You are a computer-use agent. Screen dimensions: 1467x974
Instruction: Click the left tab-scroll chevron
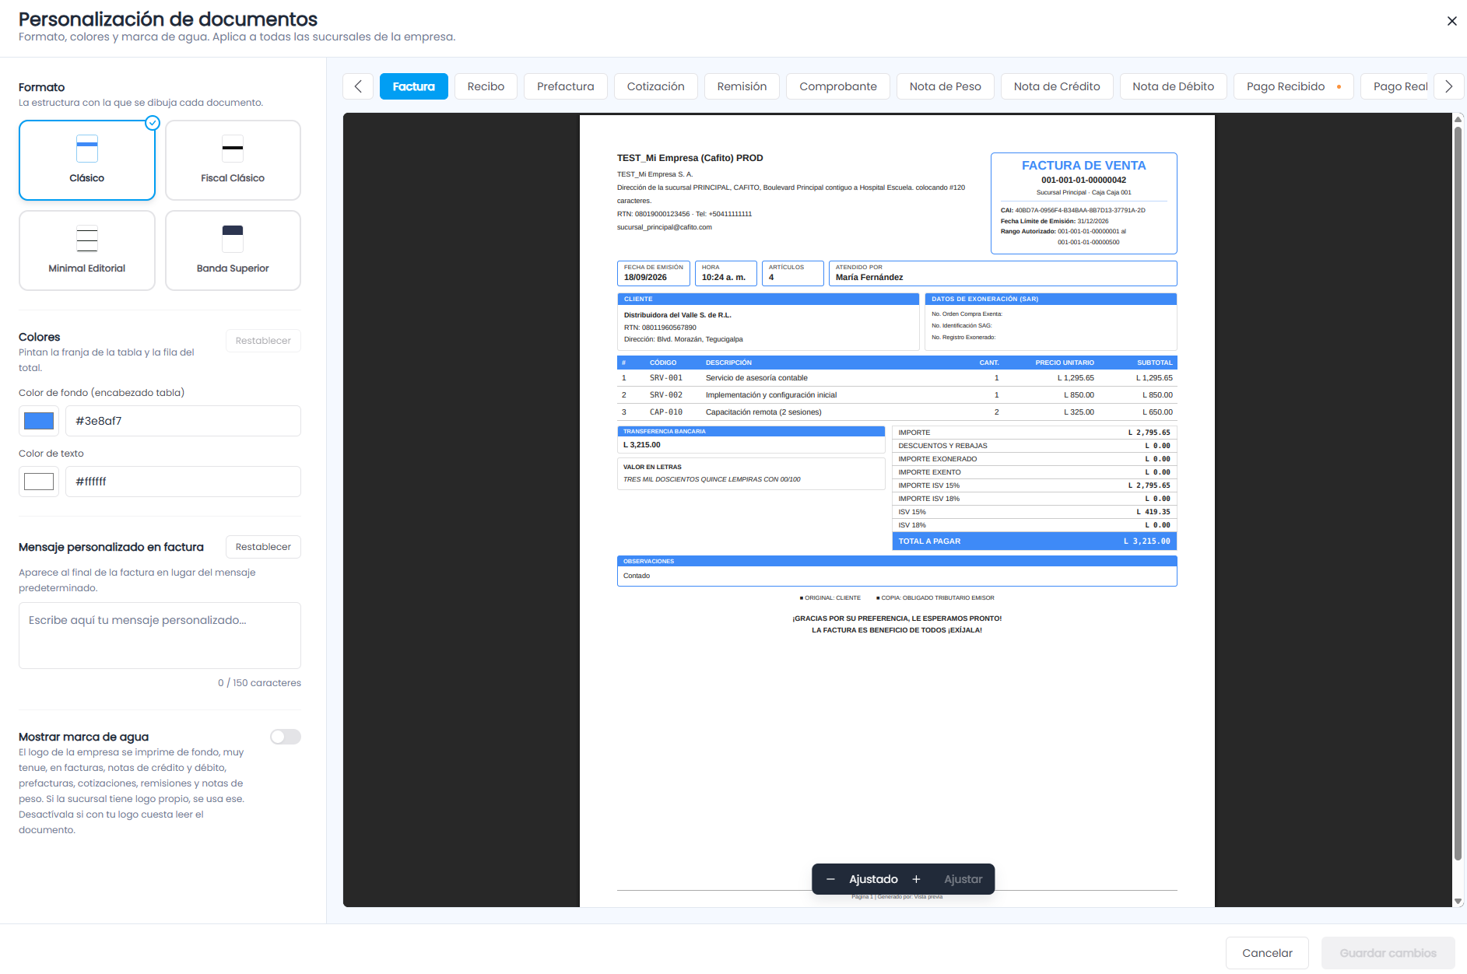coord(358,86)
